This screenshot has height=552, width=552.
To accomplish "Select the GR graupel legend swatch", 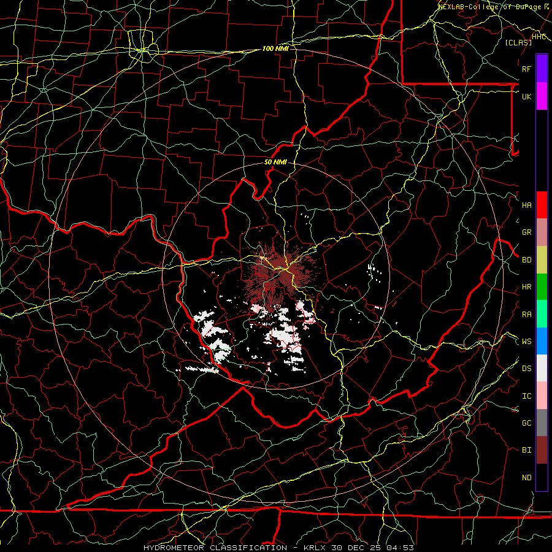I will (542, 232).
